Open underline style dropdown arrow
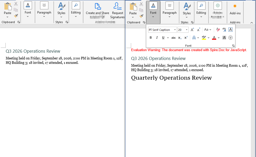The image size is (256, 157). 168,38
